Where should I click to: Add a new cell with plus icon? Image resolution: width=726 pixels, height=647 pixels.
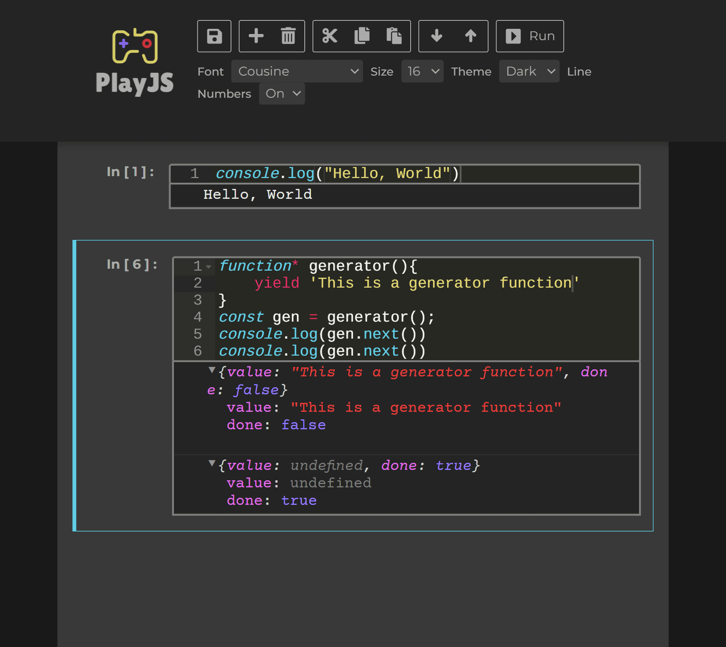point(256,36)
